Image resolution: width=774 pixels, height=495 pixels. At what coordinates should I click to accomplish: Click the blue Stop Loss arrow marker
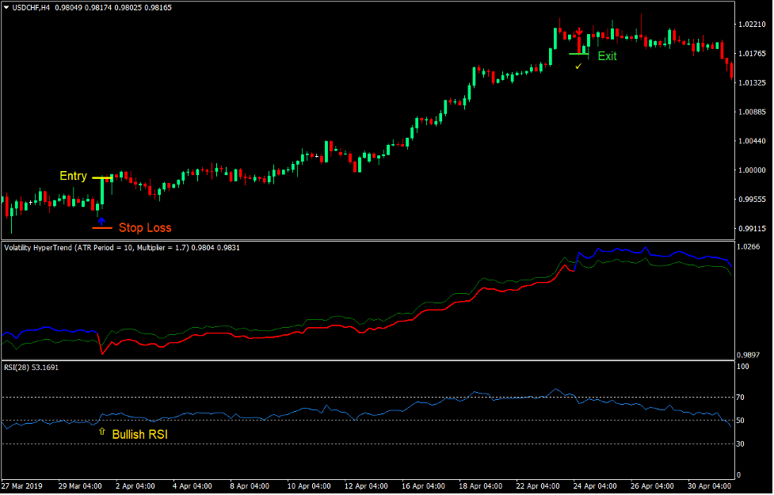click(x=101, y=221)
